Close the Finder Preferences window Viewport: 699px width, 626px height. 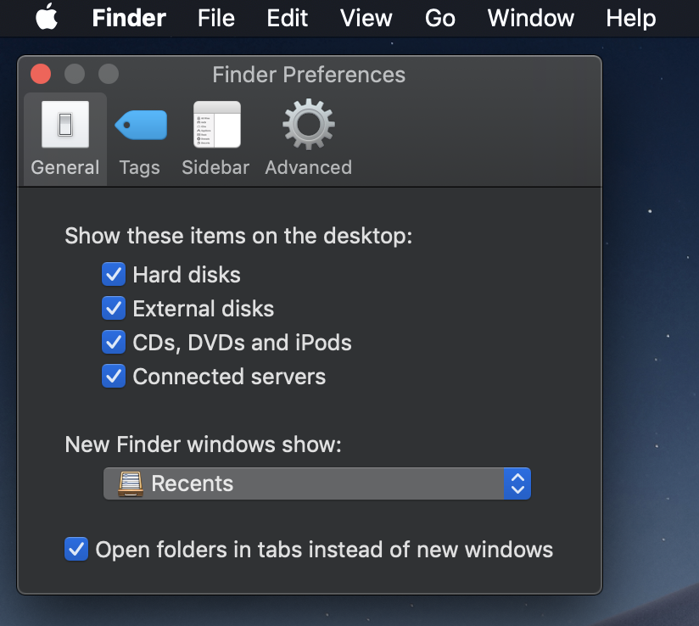pyautogui.click(x=41, y=74)
